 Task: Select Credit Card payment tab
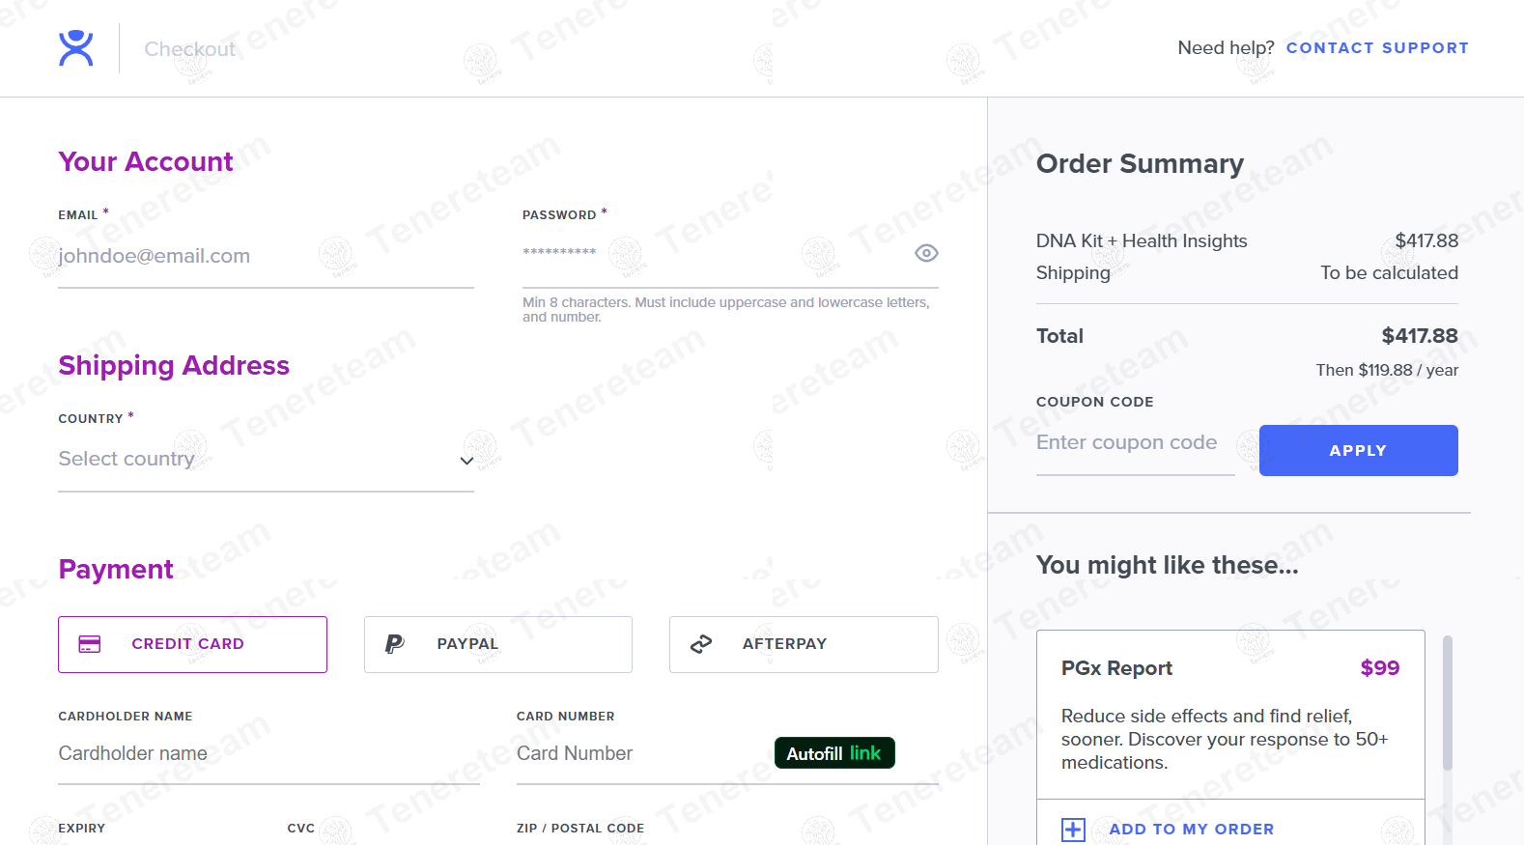(192, 644)
